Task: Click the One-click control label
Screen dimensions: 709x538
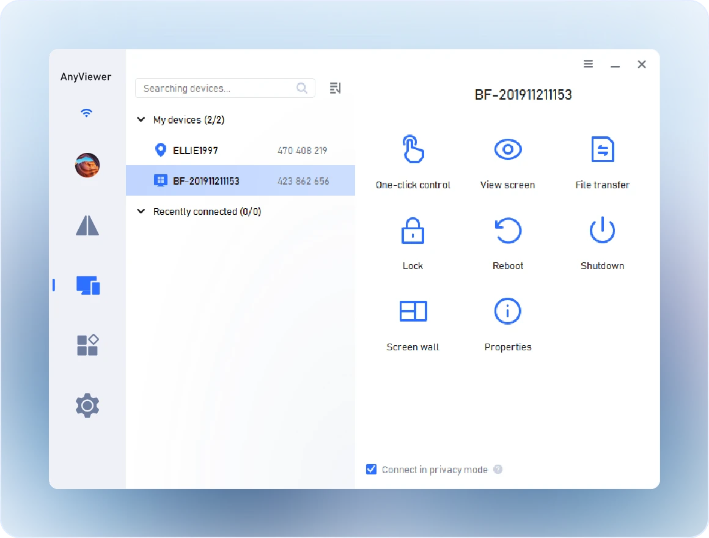Action: pos(413,185)
